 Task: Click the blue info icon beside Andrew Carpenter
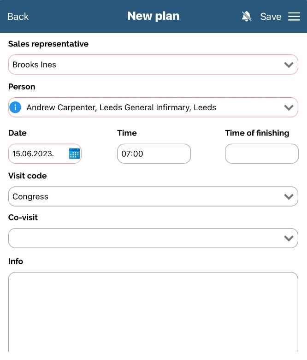point(16,107)
